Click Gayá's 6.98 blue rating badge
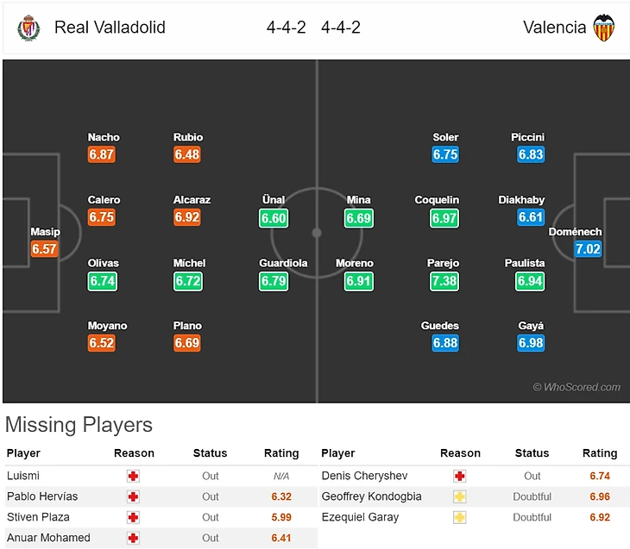Viewport: 630px width, 549px height. click(x=531, y=343)
